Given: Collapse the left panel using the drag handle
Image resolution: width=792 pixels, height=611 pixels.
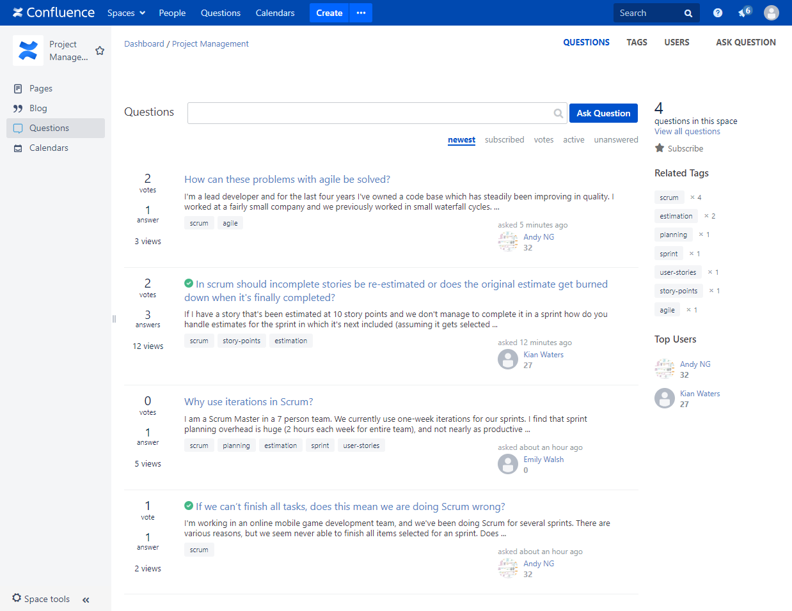Looking at the screenshot, I should point(113,318).
